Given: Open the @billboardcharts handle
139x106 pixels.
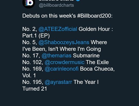Looking at the screenshot, I should click(x=56, y=5).
